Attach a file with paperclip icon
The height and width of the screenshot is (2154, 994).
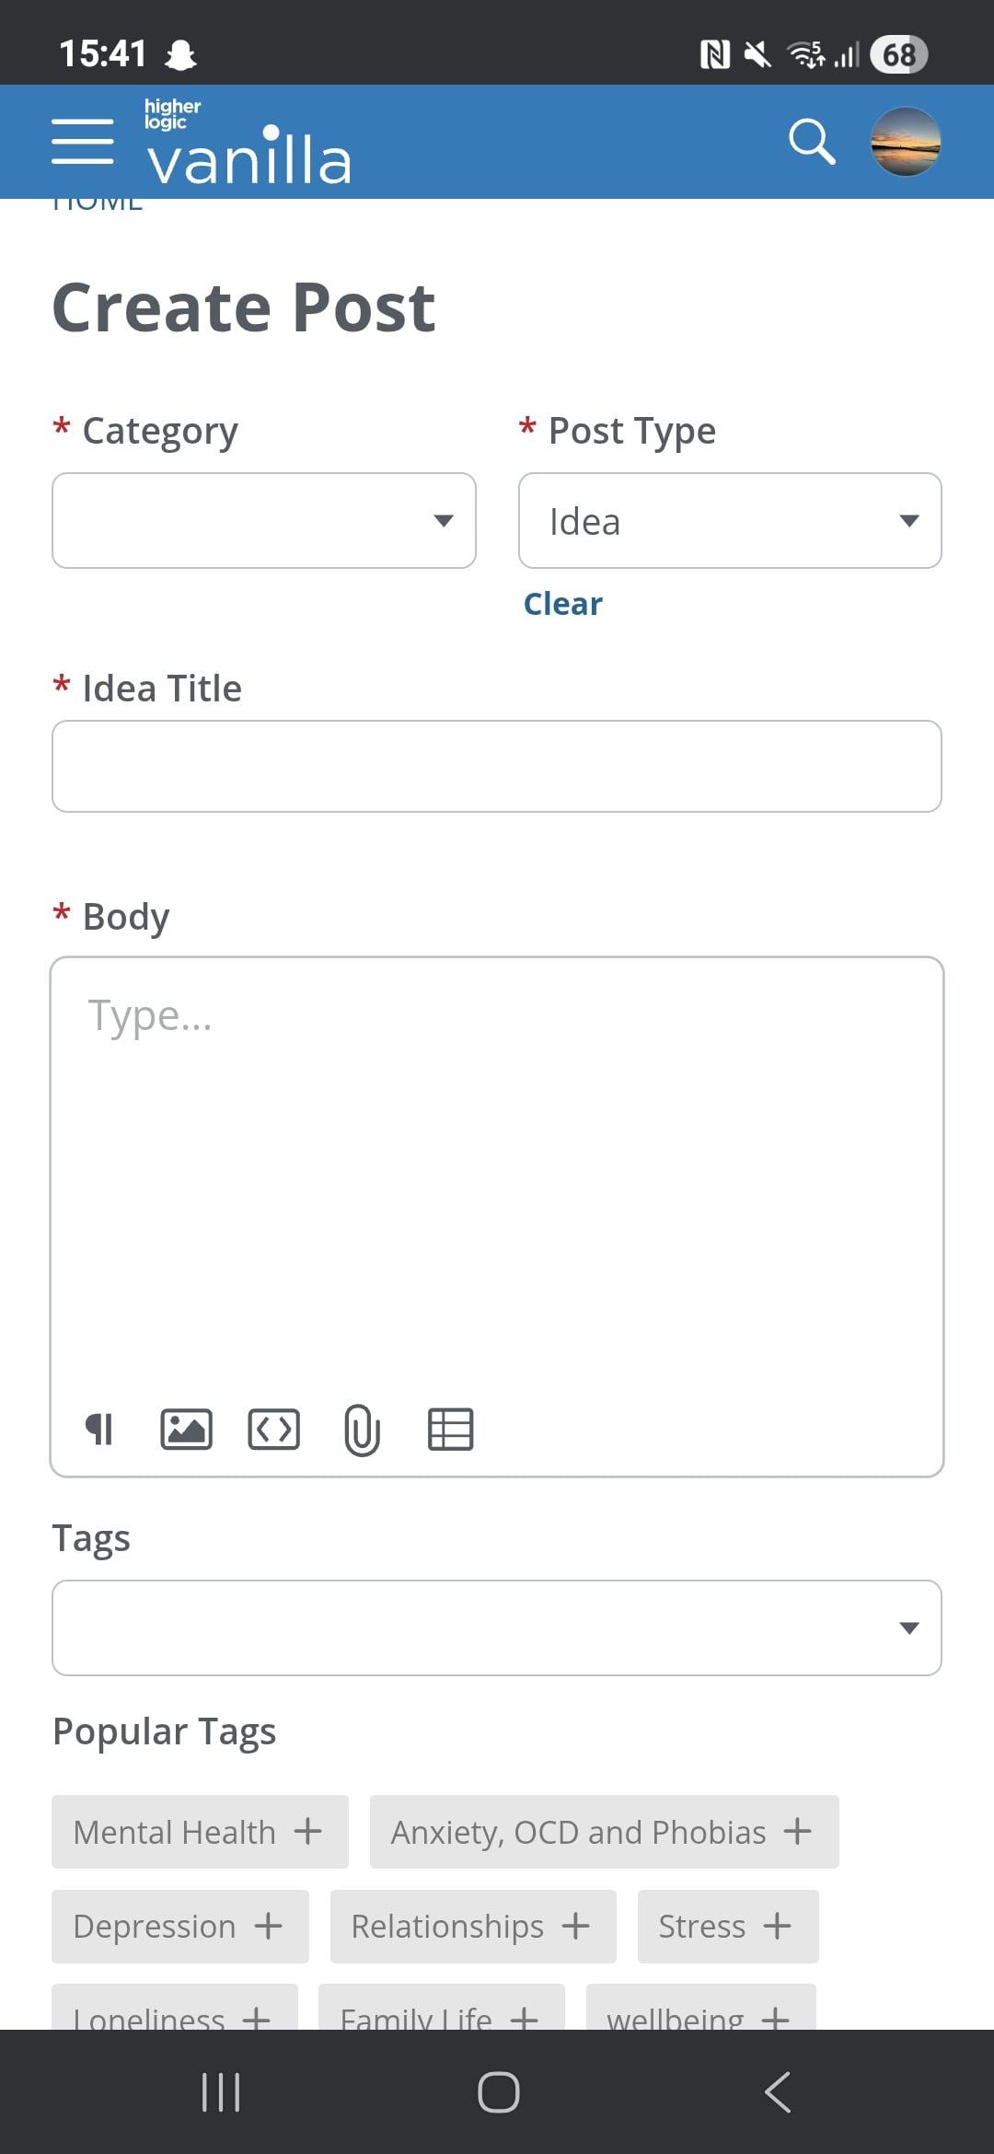362,1430
